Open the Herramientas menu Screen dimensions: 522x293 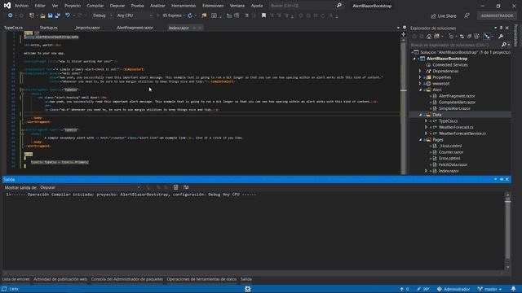pos(184,6)
